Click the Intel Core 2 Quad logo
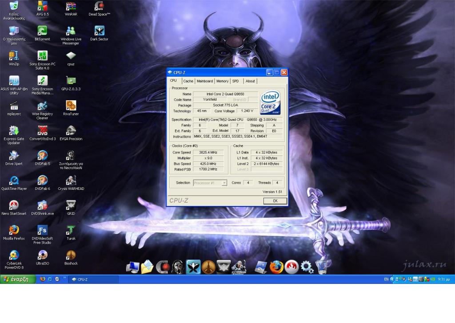Viewport: 455px width, 323px height. pos(270,102)
